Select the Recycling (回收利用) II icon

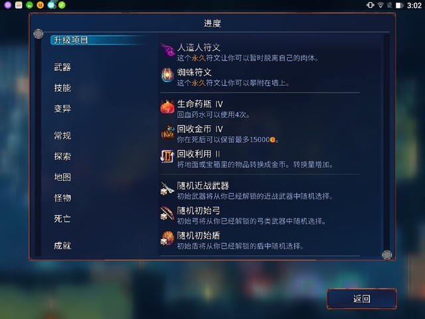point(167,157)
